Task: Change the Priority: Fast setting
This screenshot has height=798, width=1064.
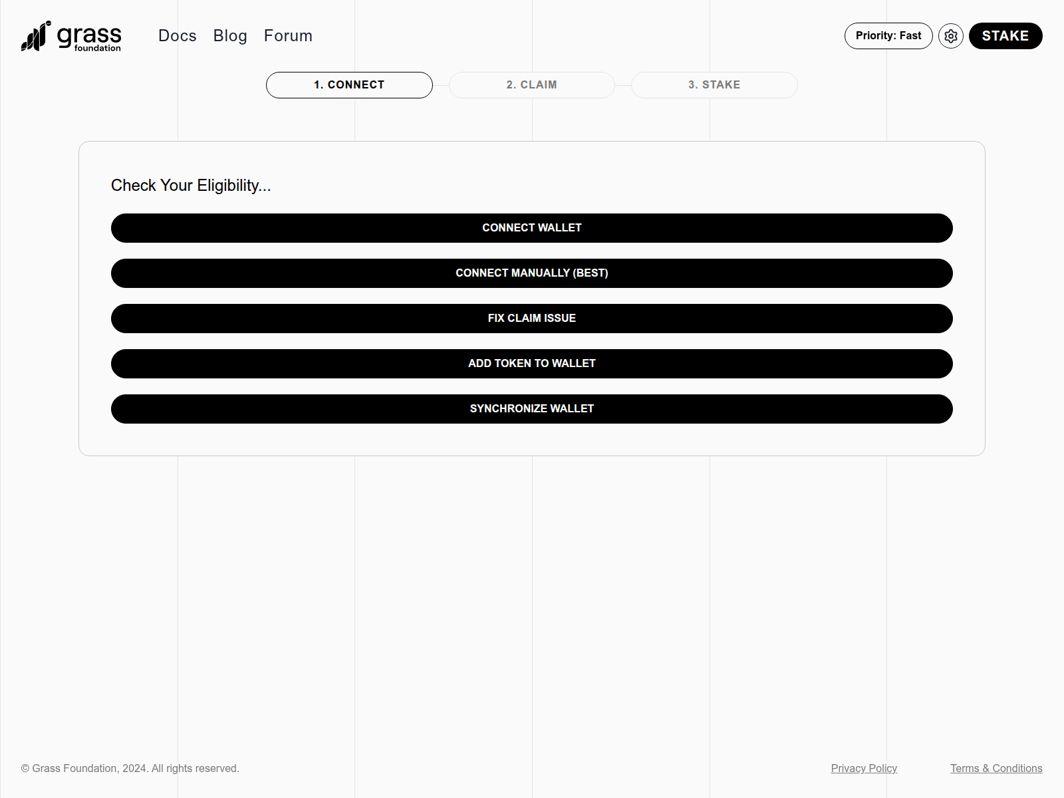Action: (888, 36)
